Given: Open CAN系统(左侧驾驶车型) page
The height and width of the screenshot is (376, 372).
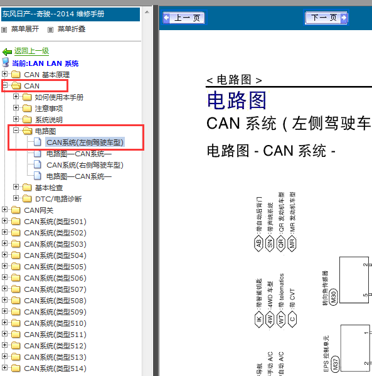Looking at the screenshot, I should (x=85, y=142).
